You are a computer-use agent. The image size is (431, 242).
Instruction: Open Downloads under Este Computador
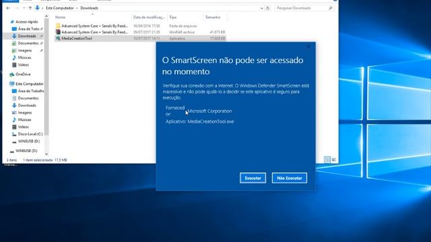point(27,106)
